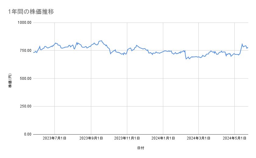256x158 pixels.
Task: Select the 2023年7月1日 date label
Action: coord(55,139)
